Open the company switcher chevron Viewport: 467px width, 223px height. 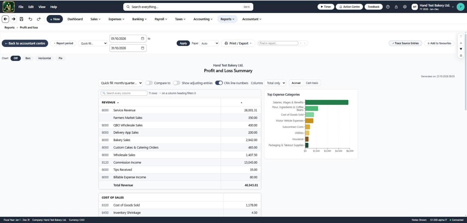(453, 7)
